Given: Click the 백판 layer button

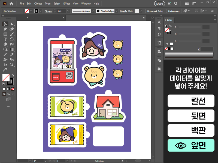Looking at the screenshot, I should [191, 130].
